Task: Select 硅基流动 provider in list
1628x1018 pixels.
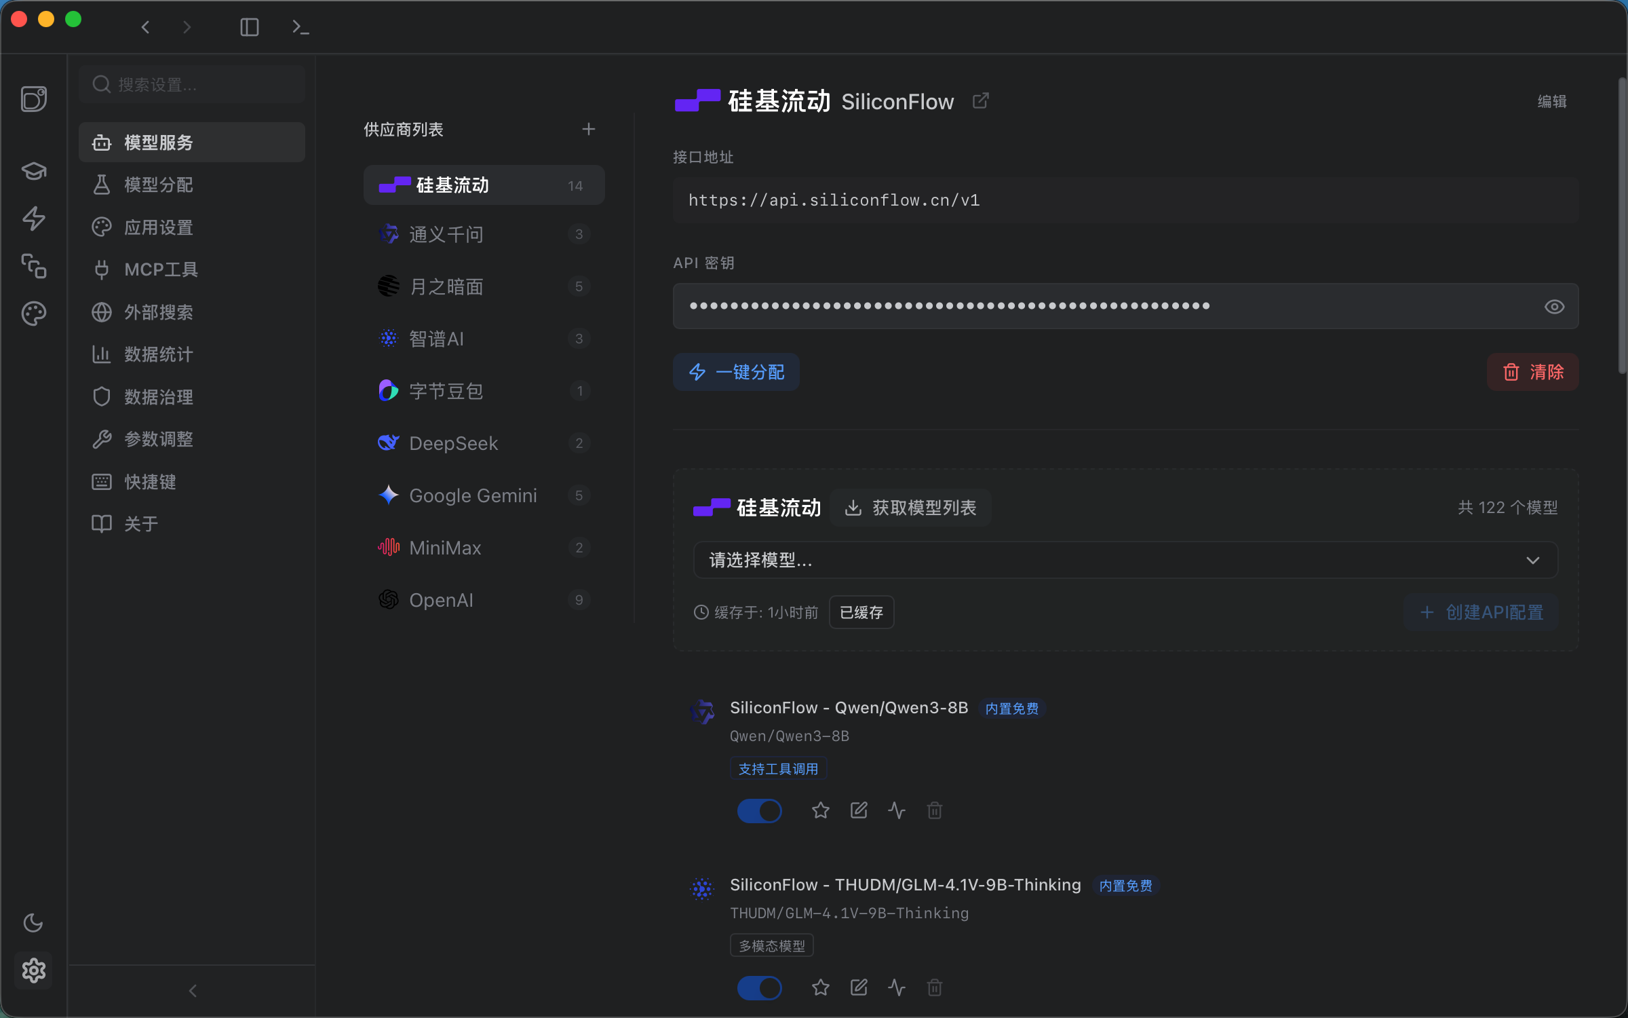Action: tap(484, 185)
